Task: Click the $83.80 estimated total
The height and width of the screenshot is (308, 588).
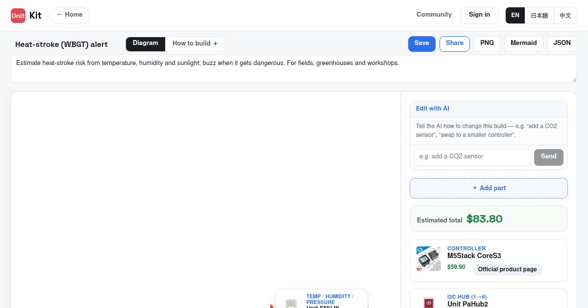Action: click(x=484, y=219)
